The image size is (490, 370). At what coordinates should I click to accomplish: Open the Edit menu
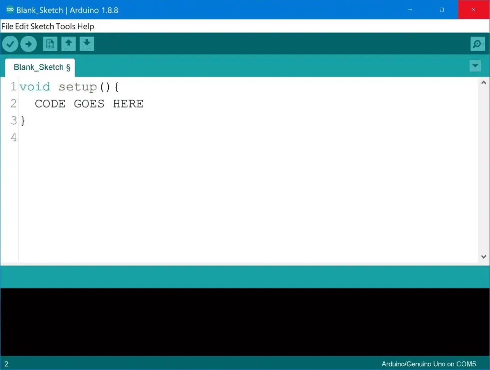tap(22, 26)
